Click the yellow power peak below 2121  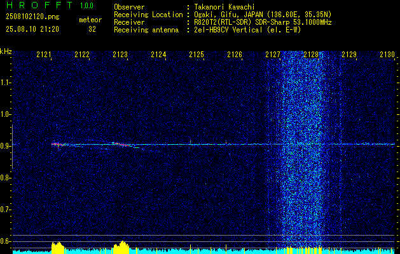coord(58,248)
